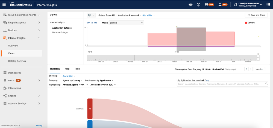Open the dataset database icon dropdown

point(91,15)
